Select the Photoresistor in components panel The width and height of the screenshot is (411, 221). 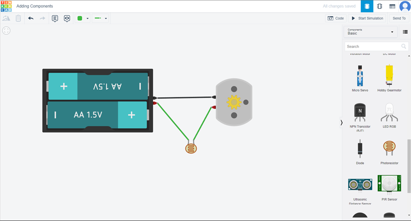(389, 152)
